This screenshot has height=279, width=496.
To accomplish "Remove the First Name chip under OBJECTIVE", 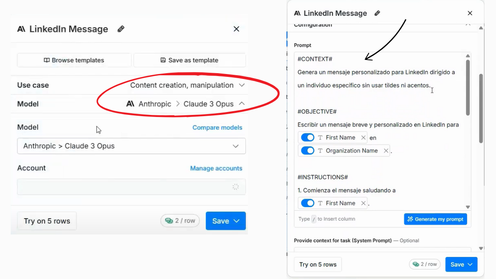I will (x=363, y=137).
